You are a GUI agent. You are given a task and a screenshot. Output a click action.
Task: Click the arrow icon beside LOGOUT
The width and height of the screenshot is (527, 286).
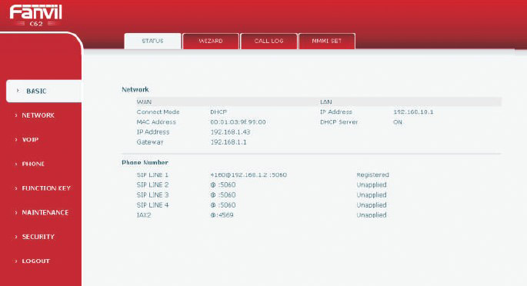coord(16,261)
